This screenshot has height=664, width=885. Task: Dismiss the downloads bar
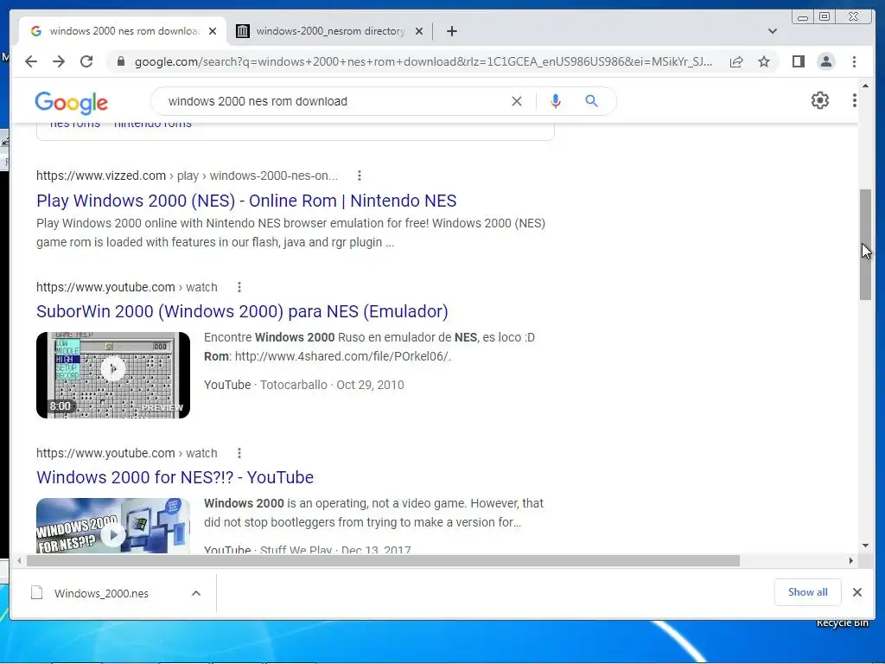click(856, 591)
